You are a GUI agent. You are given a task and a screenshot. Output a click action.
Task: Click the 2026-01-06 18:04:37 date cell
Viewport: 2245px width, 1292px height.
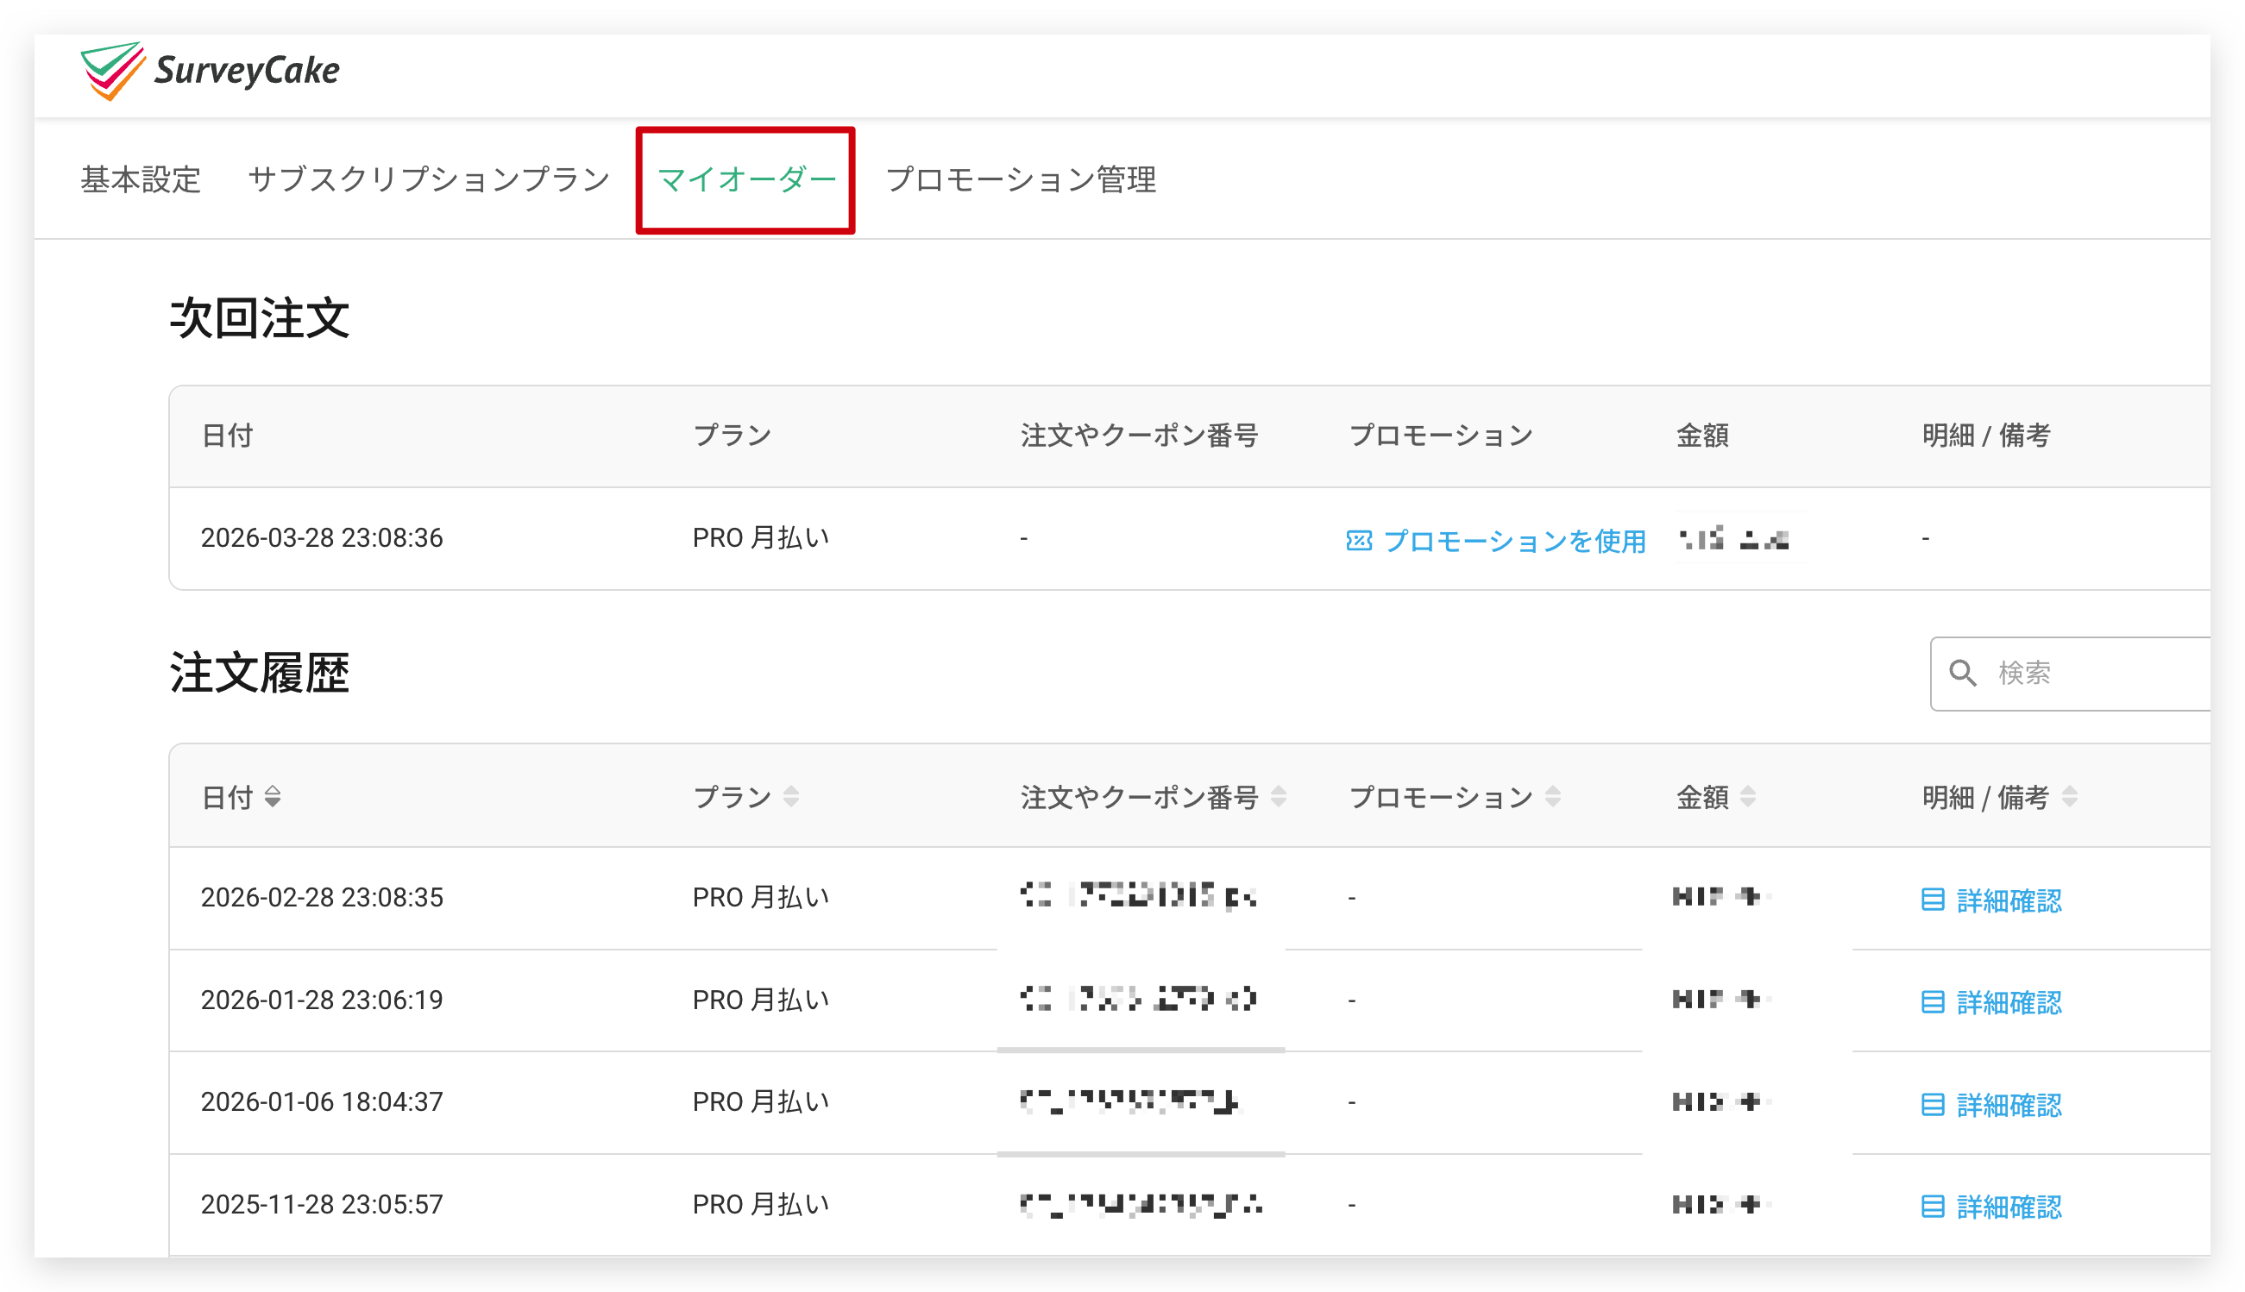point(321,1102)
